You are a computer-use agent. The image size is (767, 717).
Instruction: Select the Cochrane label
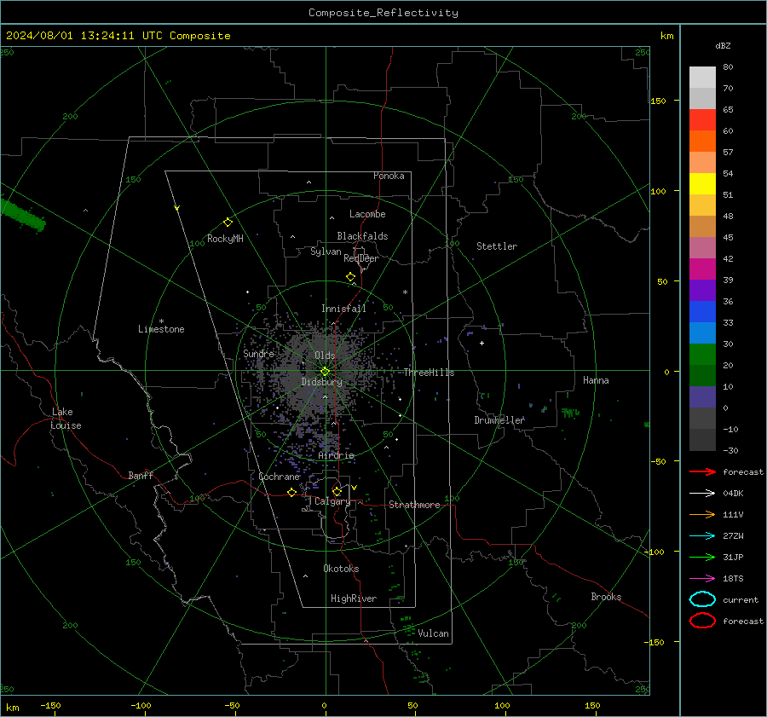click(279, 477)
